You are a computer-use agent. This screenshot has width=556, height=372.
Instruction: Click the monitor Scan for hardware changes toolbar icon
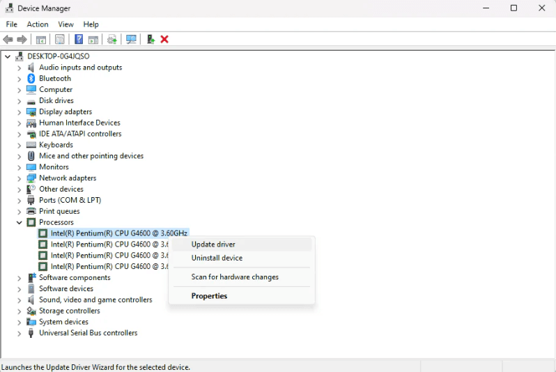[x=131, y=40]
